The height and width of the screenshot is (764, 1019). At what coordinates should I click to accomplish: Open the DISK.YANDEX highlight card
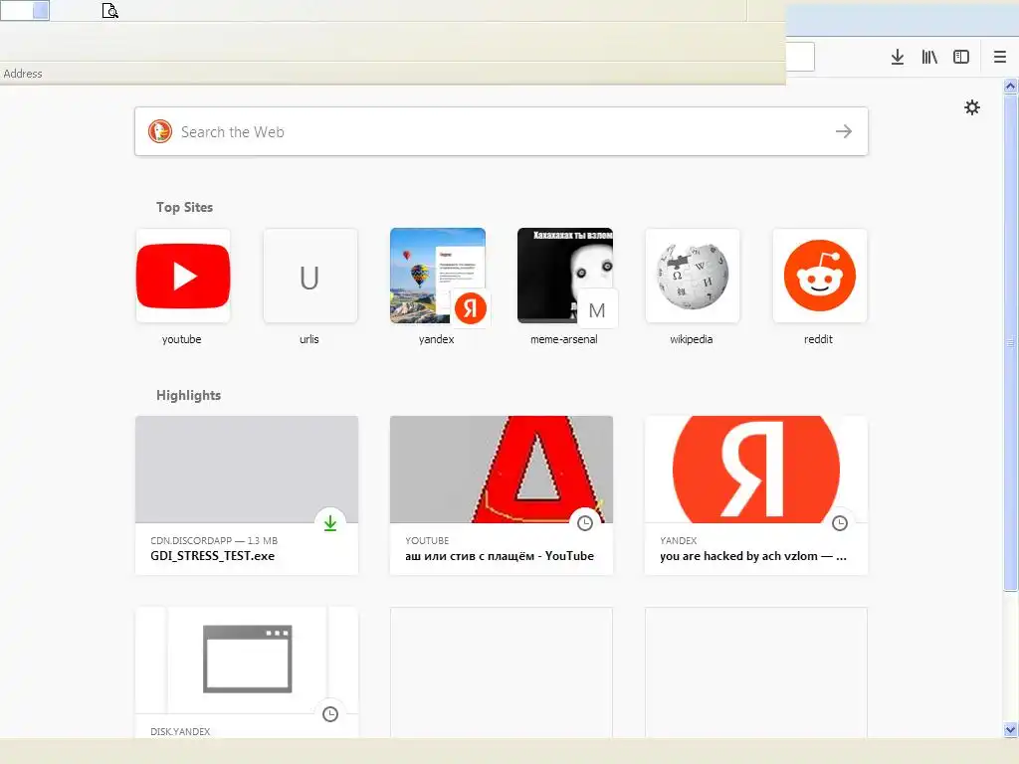[x=247, y=672]
